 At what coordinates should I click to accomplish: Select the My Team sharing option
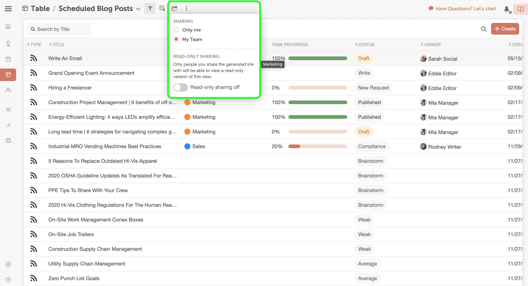point(176,39)
